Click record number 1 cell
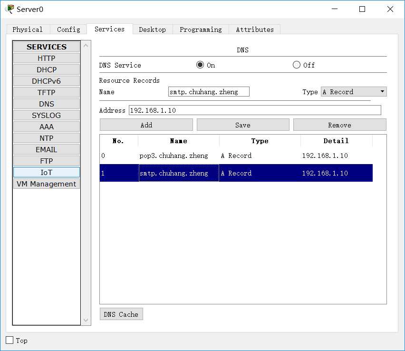405x351 pixels. (119, 173)
